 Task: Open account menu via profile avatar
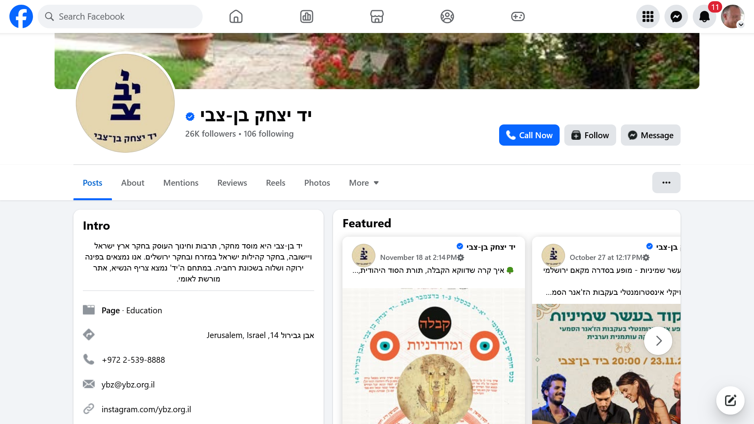coord(732,16)
